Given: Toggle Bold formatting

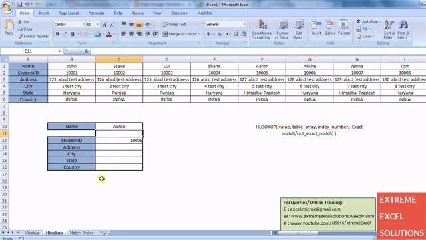Looking at the screenshot, I should (57, 34).
